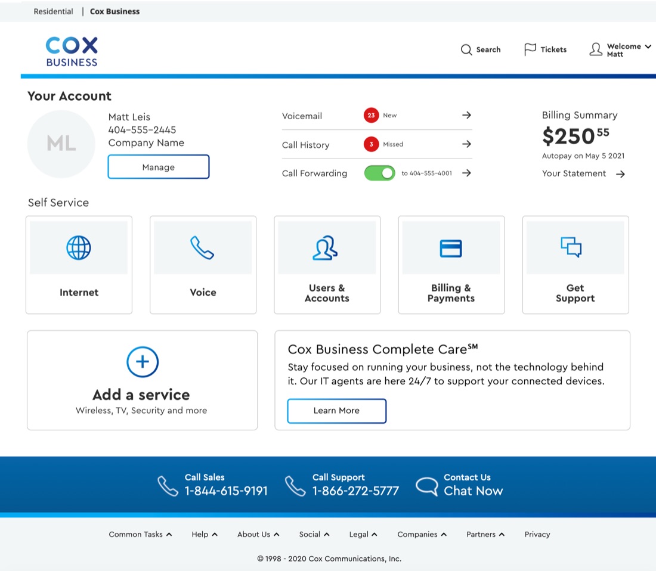Click the Search magnifier icon
The image size is (656, 571).
pyautogui.click(x=466, y=49)
